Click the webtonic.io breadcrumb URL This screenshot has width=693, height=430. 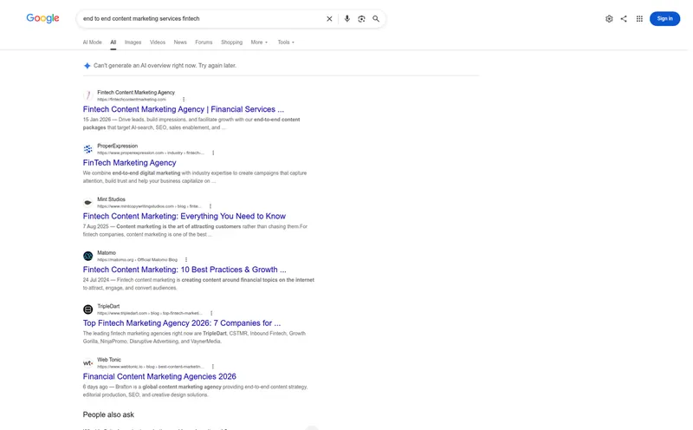(x=151, y=367)
